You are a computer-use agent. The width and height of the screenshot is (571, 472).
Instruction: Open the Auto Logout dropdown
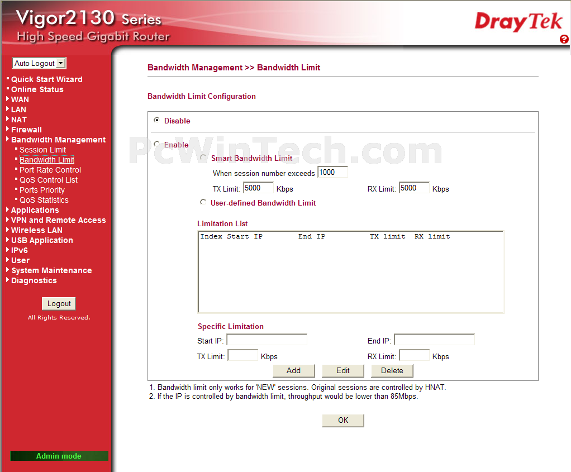39,63
